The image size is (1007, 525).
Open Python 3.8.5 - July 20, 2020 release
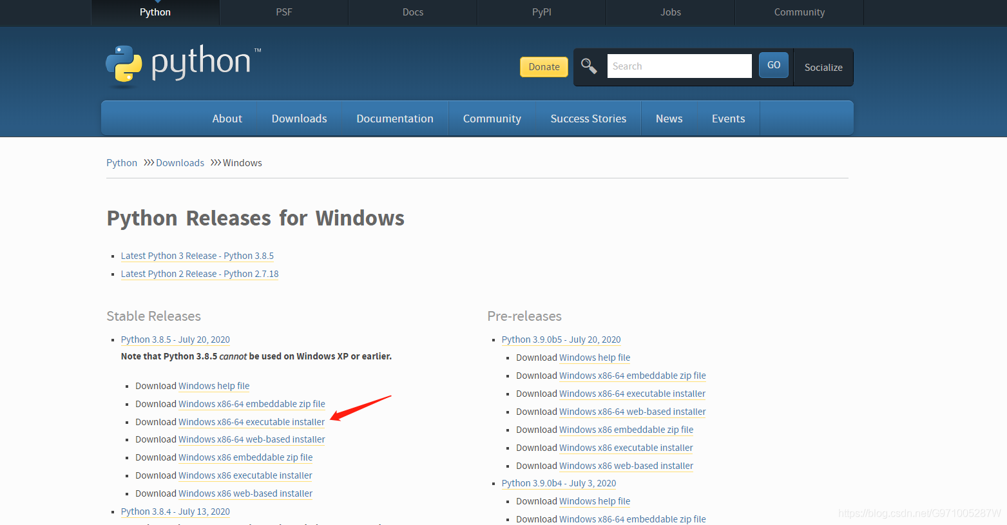[175, 339]
